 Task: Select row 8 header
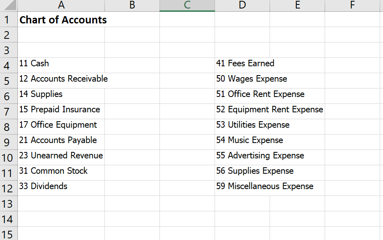[9, 127]
